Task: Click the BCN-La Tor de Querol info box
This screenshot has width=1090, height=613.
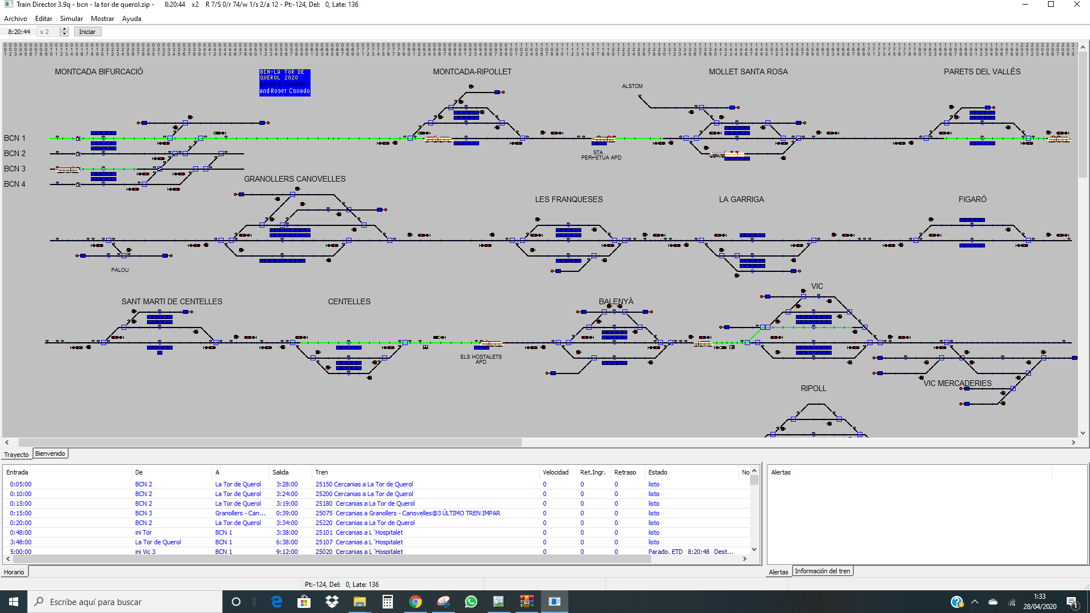Action: 284,82
